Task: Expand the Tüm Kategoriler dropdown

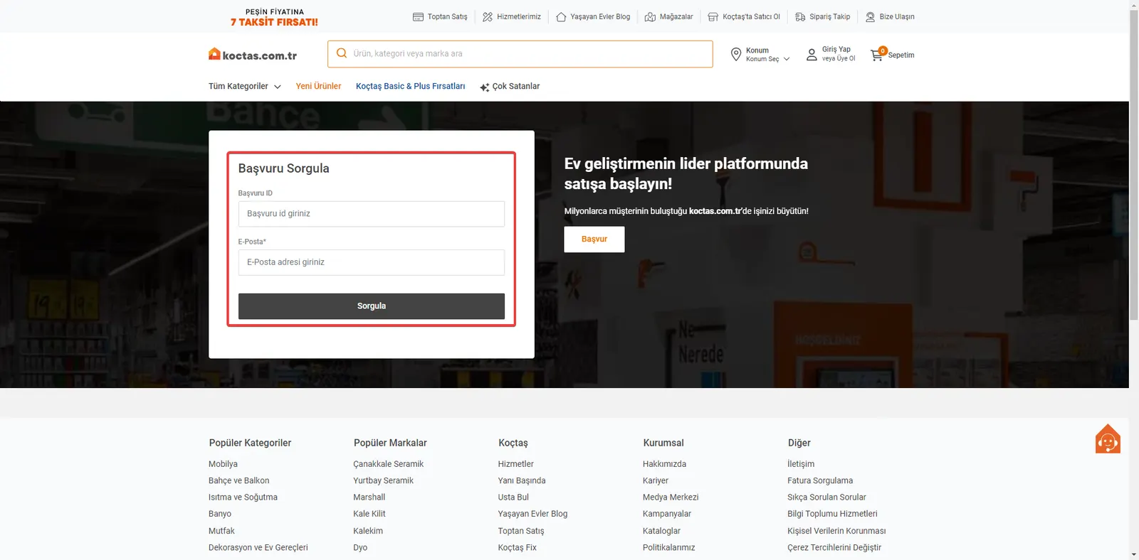Action: 245,86
